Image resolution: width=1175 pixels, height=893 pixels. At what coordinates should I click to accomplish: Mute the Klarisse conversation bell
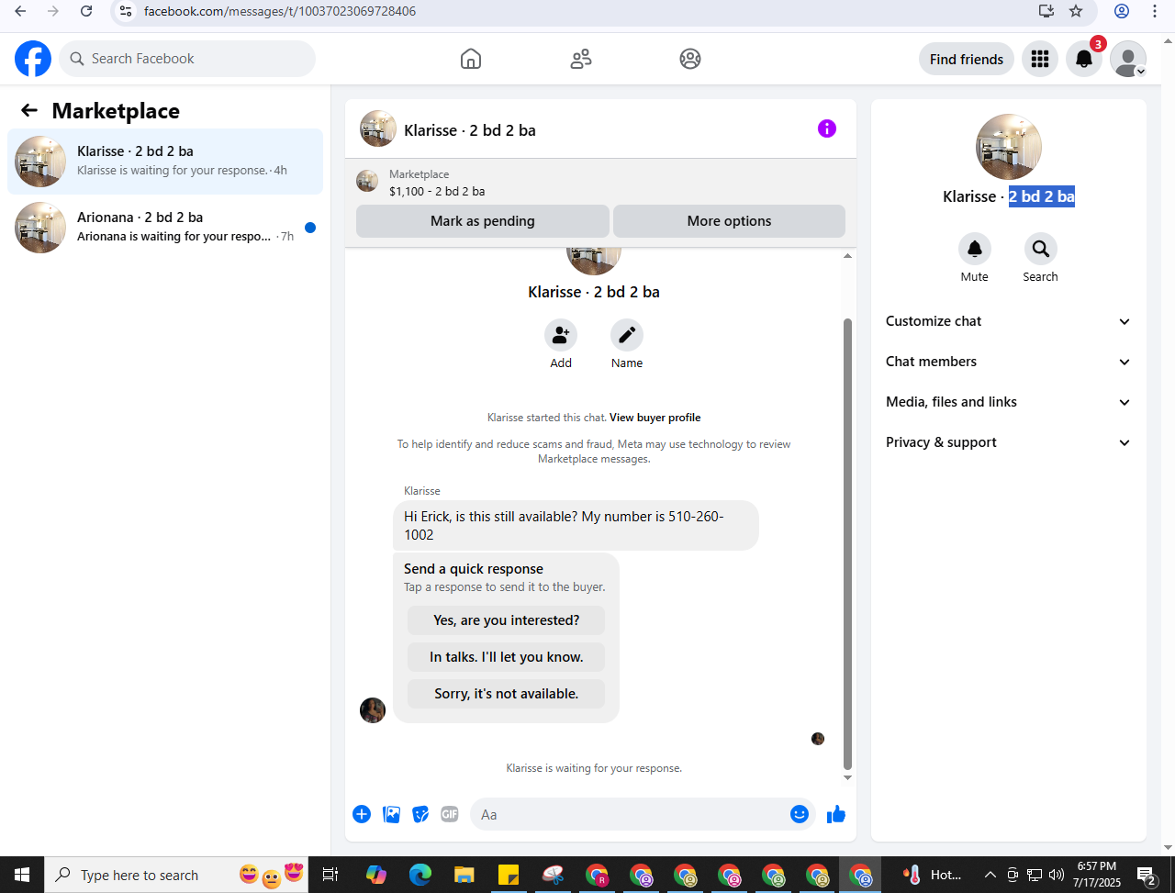pos(975,249)
